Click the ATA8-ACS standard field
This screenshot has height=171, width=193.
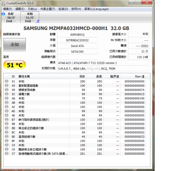pos(103,63)
